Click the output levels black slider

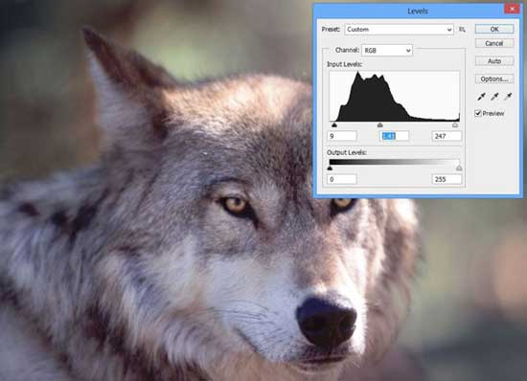click(330, 168)
